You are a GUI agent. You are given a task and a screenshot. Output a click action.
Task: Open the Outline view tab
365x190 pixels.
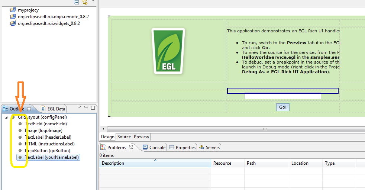coord(17,109)
